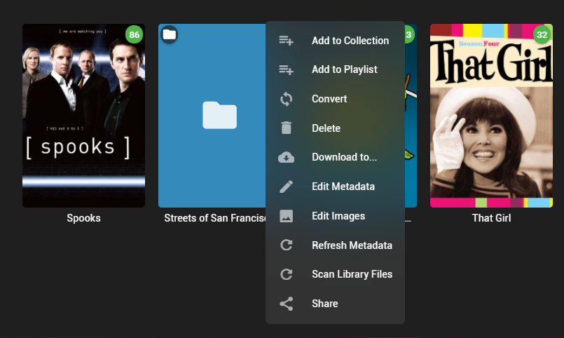Open Edit Metadata from the menu

[x=335, y=187]
